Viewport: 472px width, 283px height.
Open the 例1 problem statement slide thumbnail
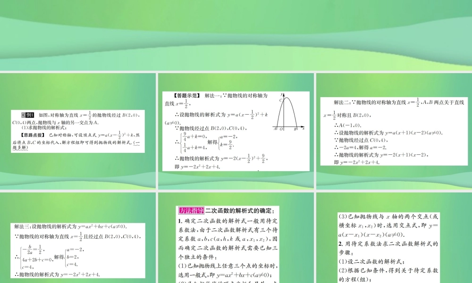[78, 131]
